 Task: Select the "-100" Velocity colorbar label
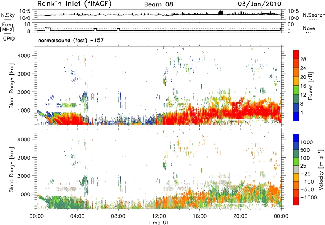click(307, 182)
